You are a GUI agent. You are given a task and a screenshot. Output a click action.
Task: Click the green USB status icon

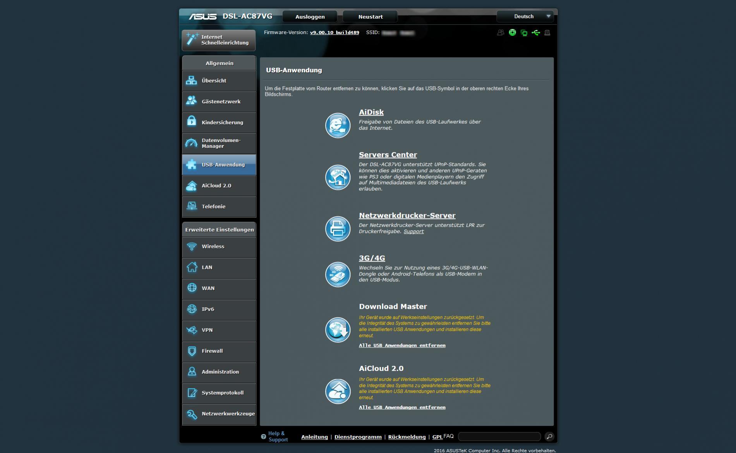pos(536,33)
